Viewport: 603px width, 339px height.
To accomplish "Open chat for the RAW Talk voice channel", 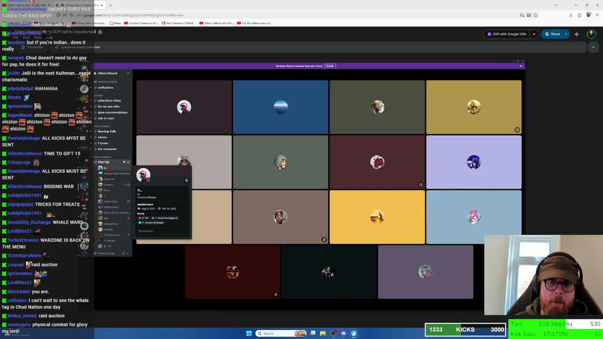I will pos(124,162).
